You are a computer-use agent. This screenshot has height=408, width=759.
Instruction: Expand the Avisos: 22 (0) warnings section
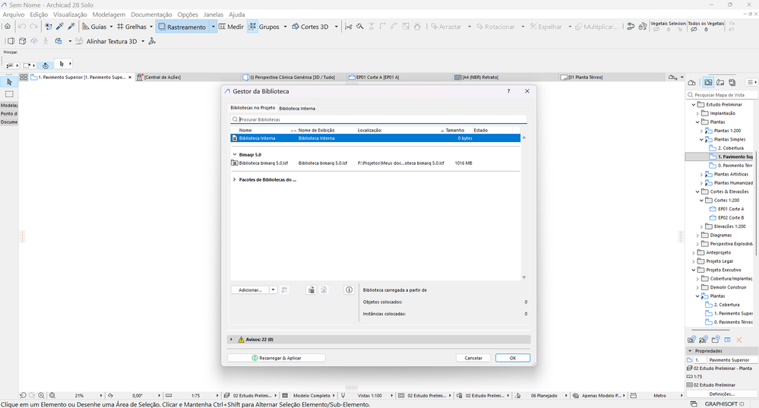click(232, 340)
